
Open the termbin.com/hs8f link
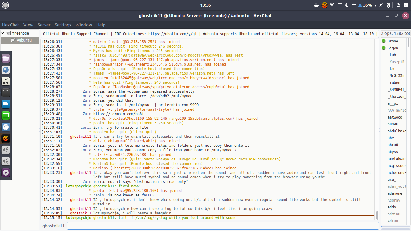(x=119, y=114)
